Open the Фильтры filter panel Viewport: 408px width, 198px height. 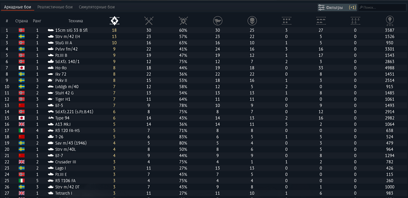click(x=337, y=7)
